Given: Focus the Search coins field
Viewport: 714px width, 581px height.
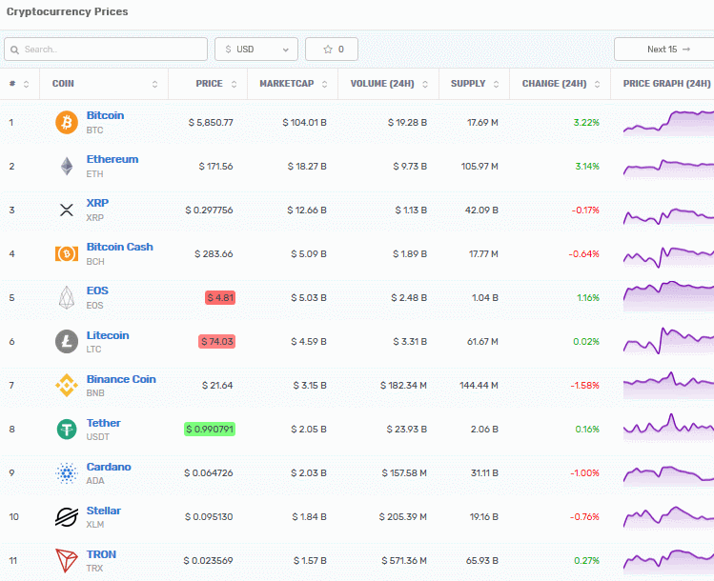Looking at the screenshot, I should tap(106, 50).
